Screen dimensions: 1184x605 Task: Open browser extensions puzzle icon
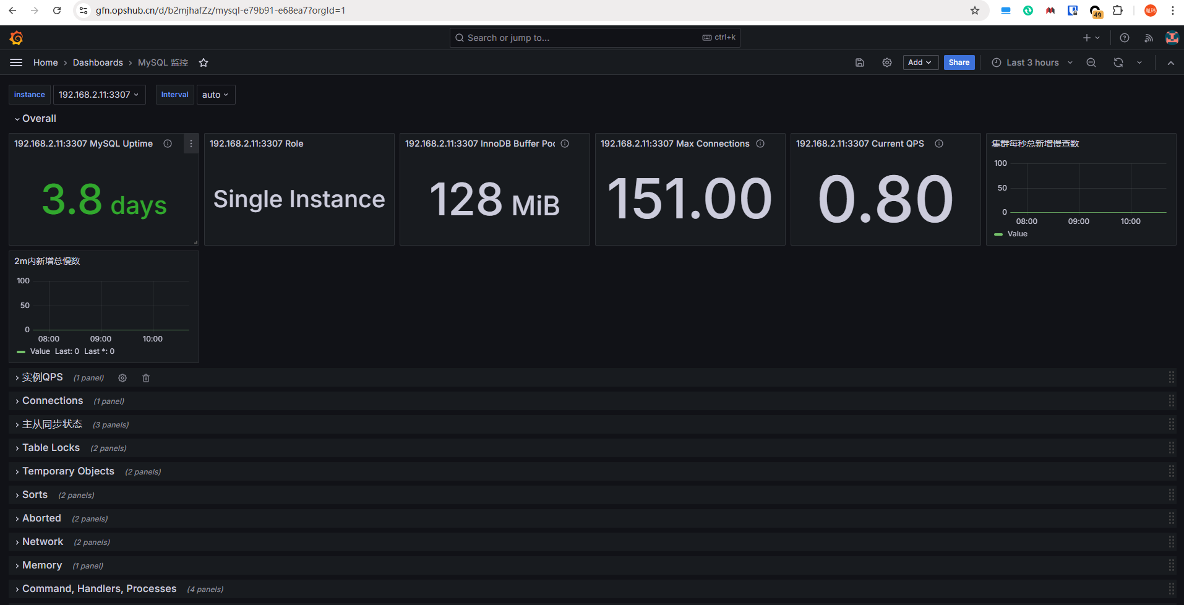coord(1117,11)
